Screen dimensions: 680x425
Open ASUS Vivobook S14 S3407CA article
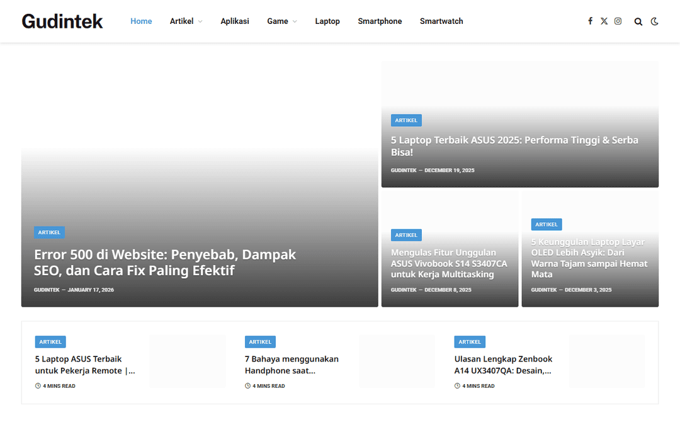coord(449,263)
